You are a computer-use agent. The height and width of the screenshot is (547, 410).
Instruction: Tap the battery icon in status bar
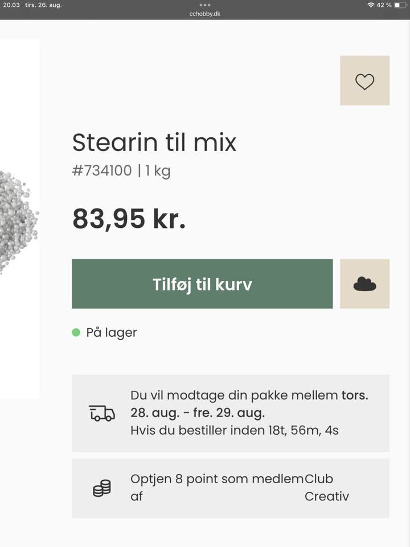click(400, 5)
